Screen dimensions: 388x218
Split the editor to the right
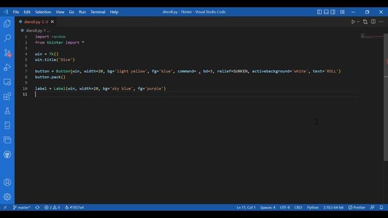(373, 22)
